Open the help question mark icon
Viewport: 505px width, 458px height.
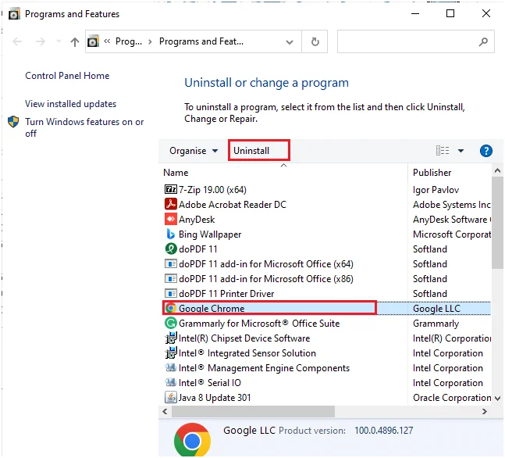click(x=485, y=151)
